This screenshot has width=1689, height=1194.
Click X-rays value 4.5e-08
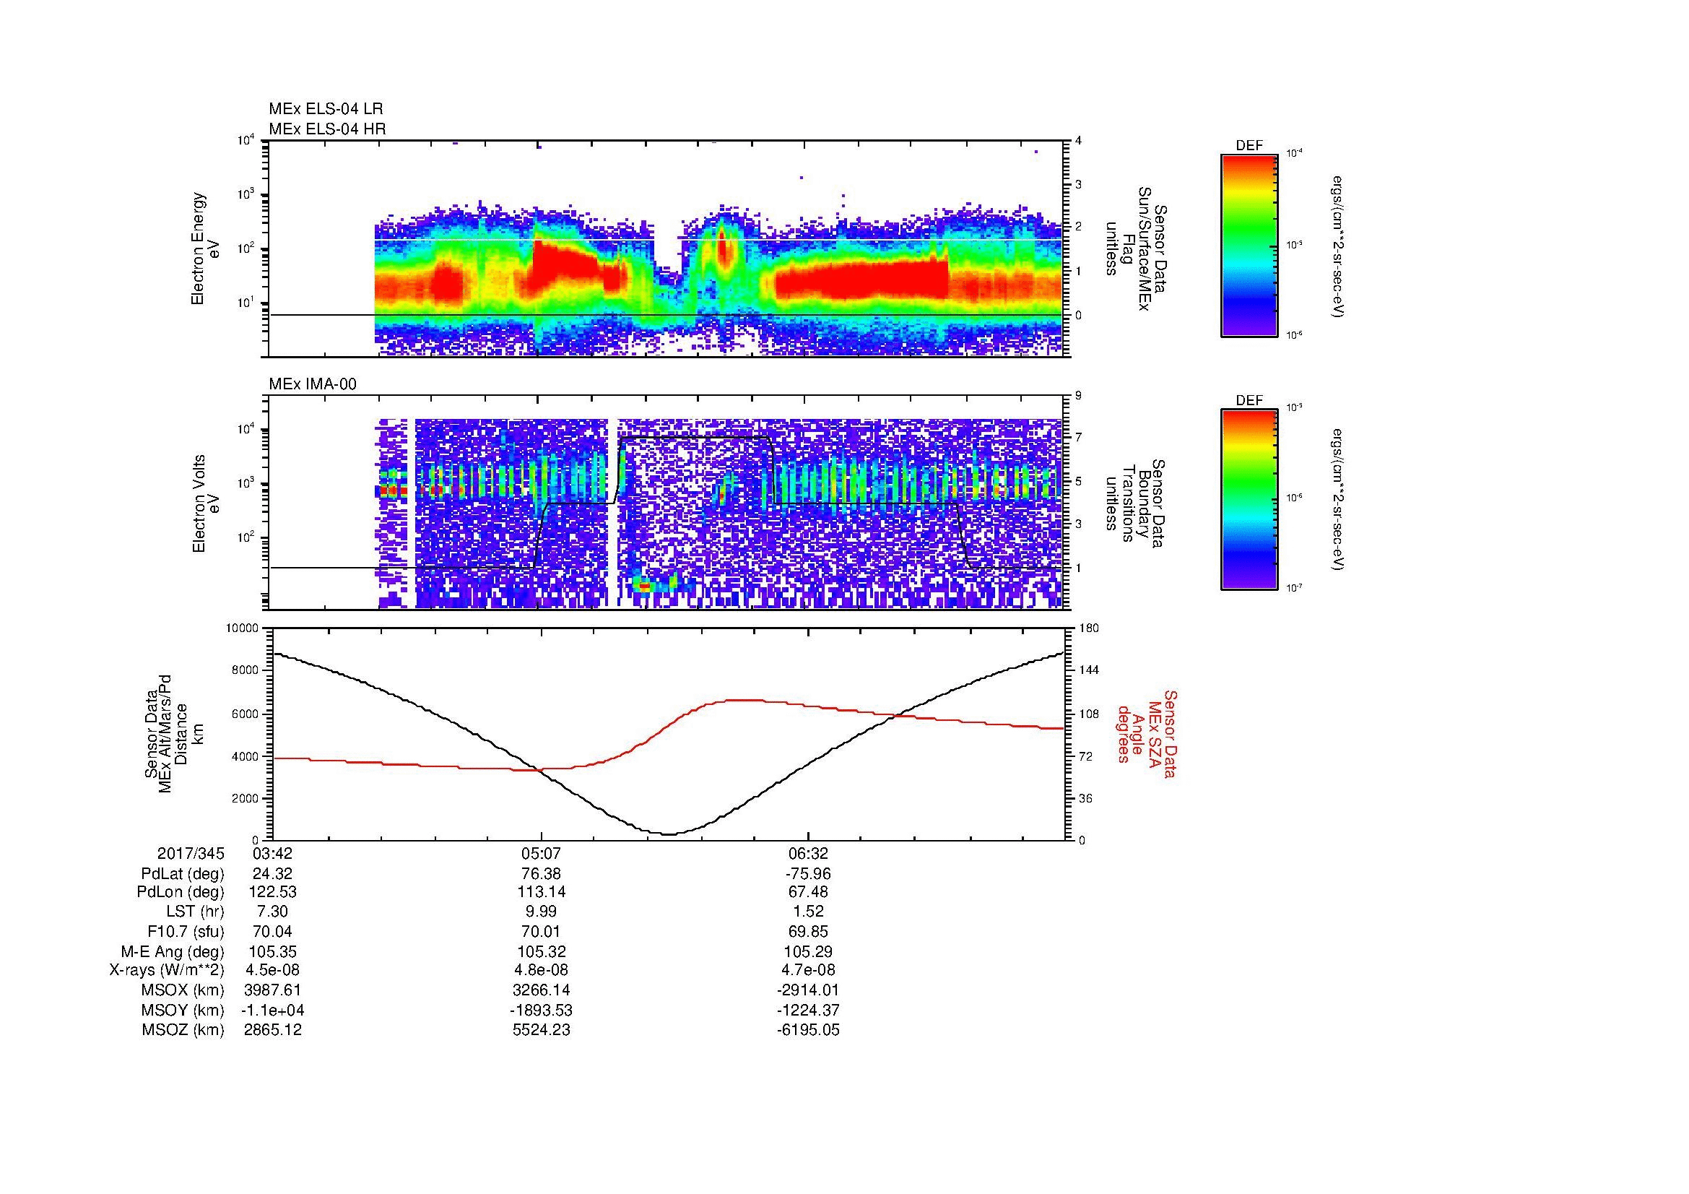(x=272, y=970)
